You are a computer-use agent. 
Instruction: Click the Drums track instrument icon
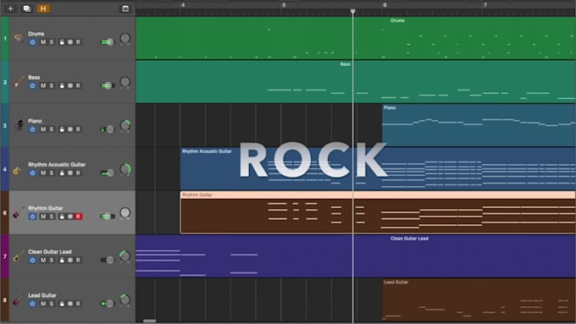click(18, 38)
